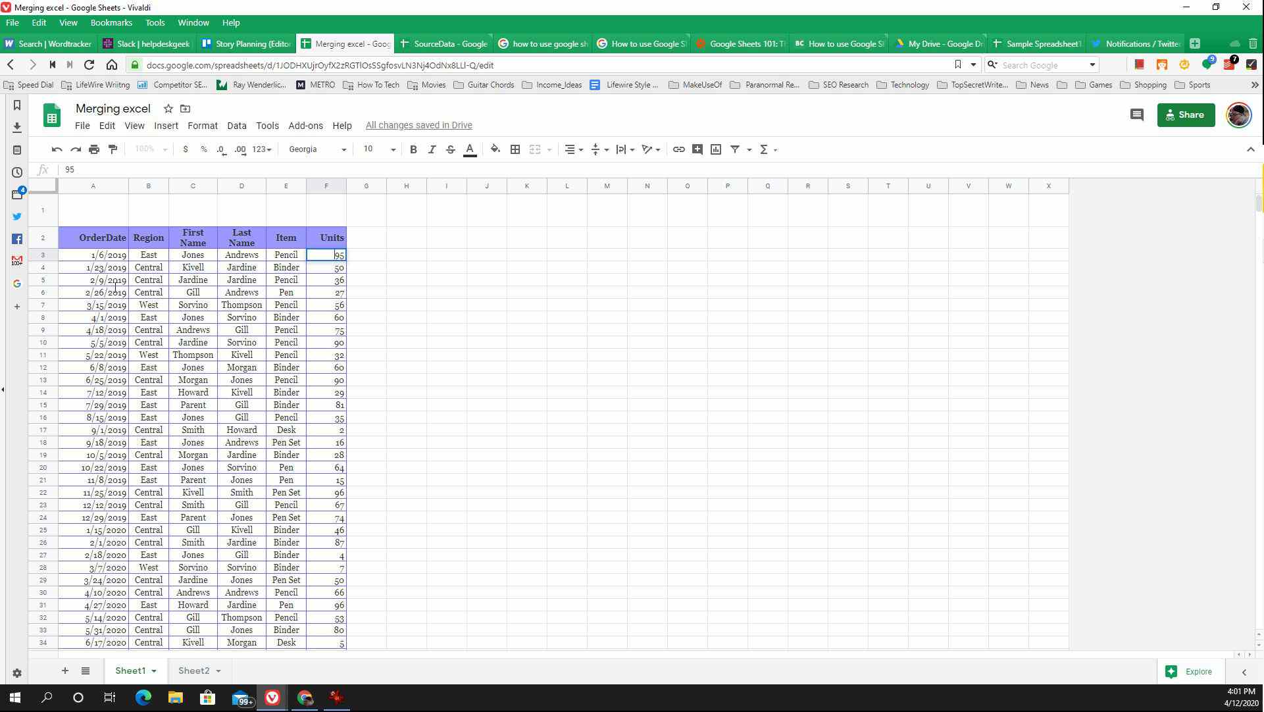Click the Italic formatting icon

(x=432, y=149)
